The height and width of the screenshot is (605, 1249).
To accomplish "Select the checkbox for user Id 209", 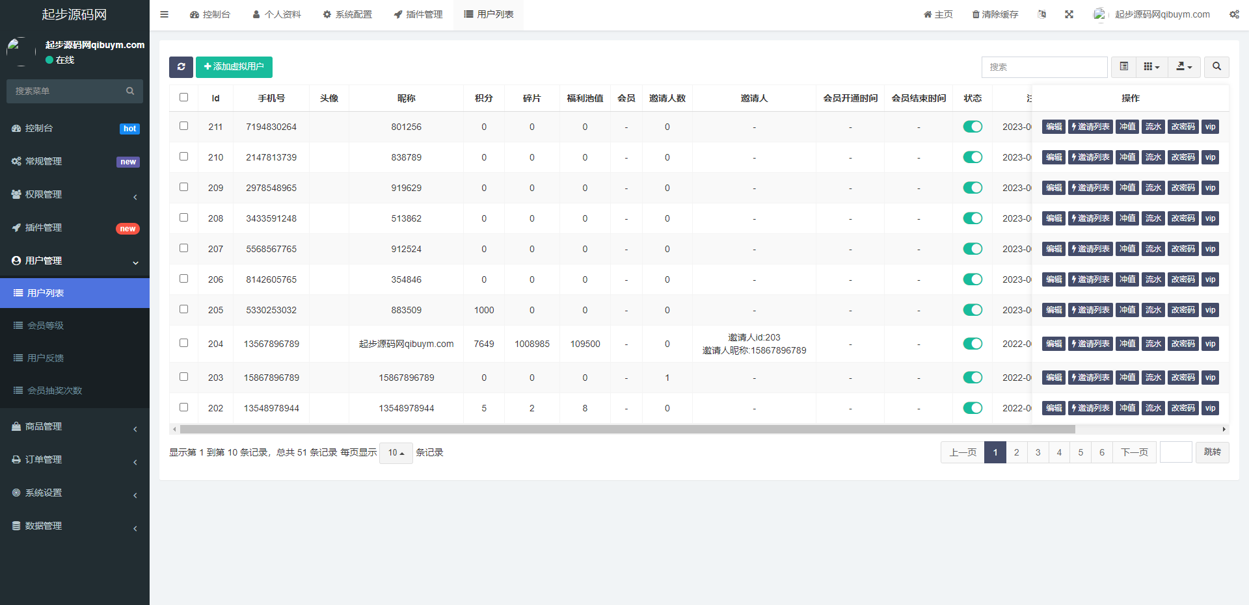I will tap(183, 187).
